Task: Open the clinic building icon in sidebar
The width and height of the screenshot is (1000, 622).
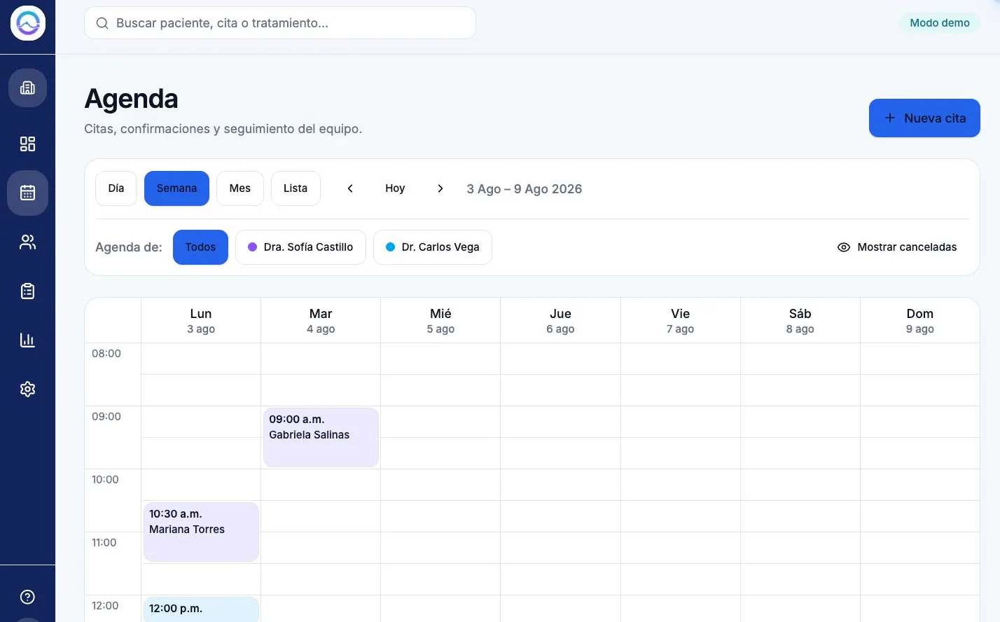Action: coord(27,88)
